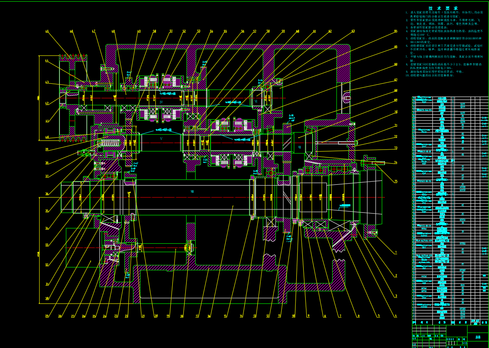489x348 pixels.
Task: Select part callout number 75
Action: [396, 182]
